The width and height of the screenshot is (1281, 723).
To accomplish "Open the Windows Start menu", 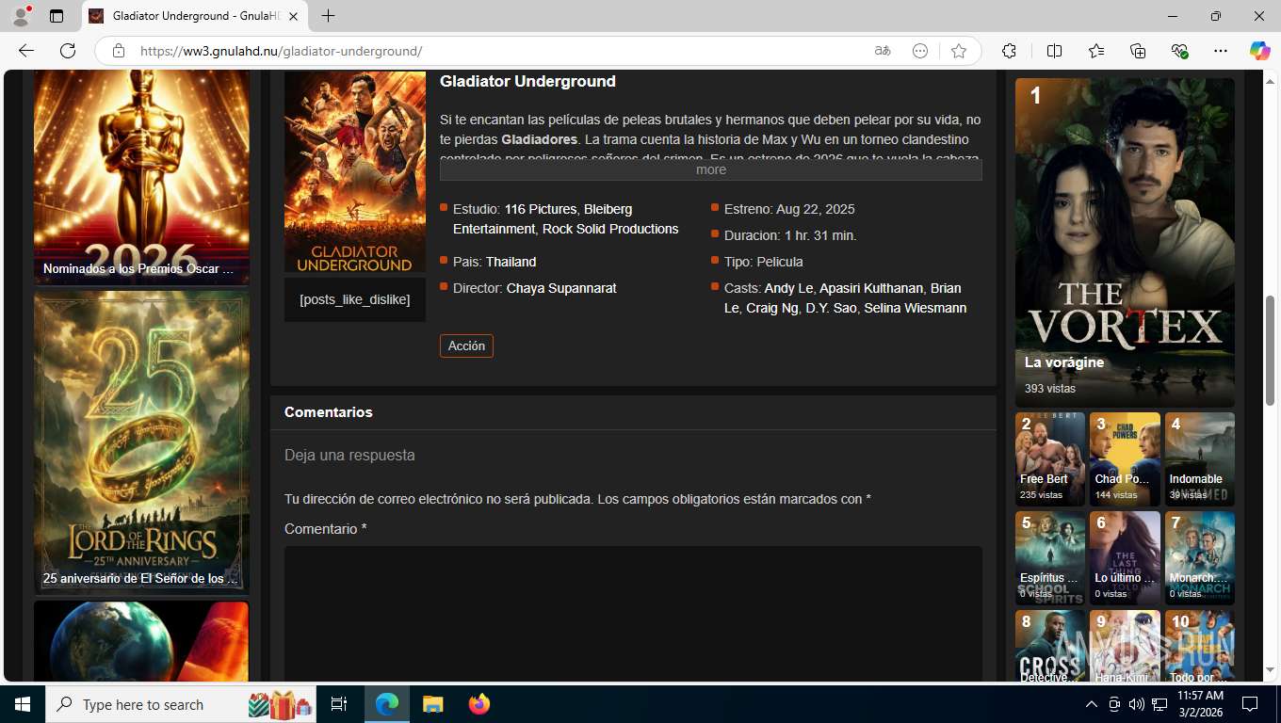I will 23,704.
